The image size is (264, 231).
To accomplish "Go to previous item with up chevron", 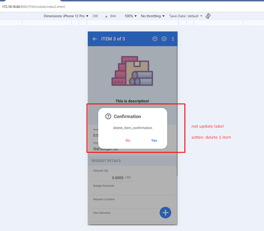I will 155,39.
